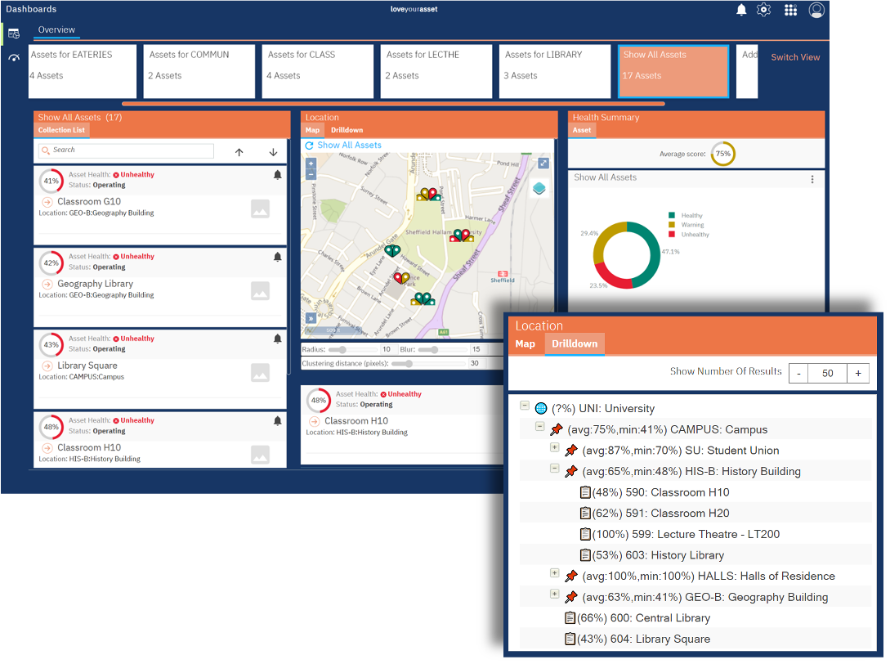Expand the SU: Student Union node

pos(555,447)
